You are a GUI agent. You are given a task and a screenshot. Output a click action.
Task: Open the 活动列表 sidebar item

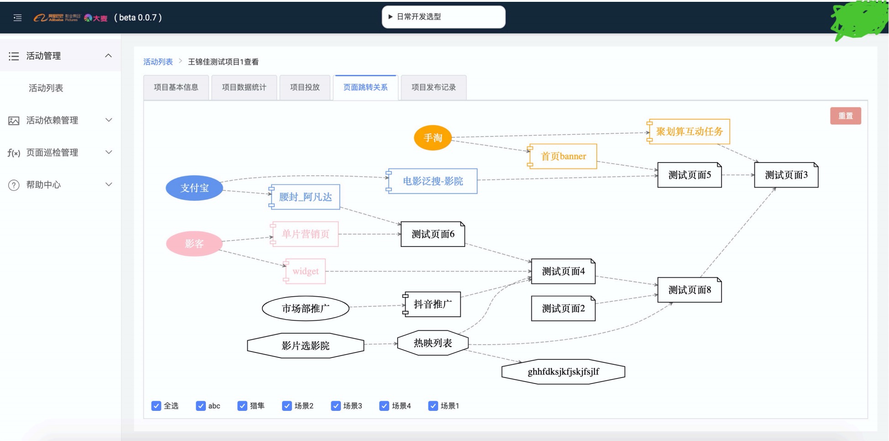(x=46, y=88)
